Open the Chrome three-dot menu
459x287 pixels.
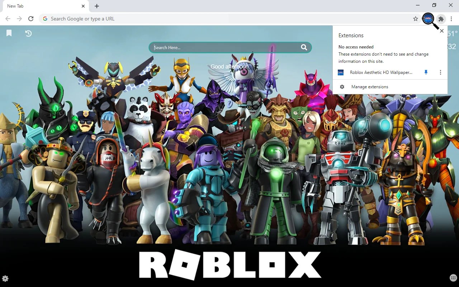pyautogui.click(x=451, y=19)
